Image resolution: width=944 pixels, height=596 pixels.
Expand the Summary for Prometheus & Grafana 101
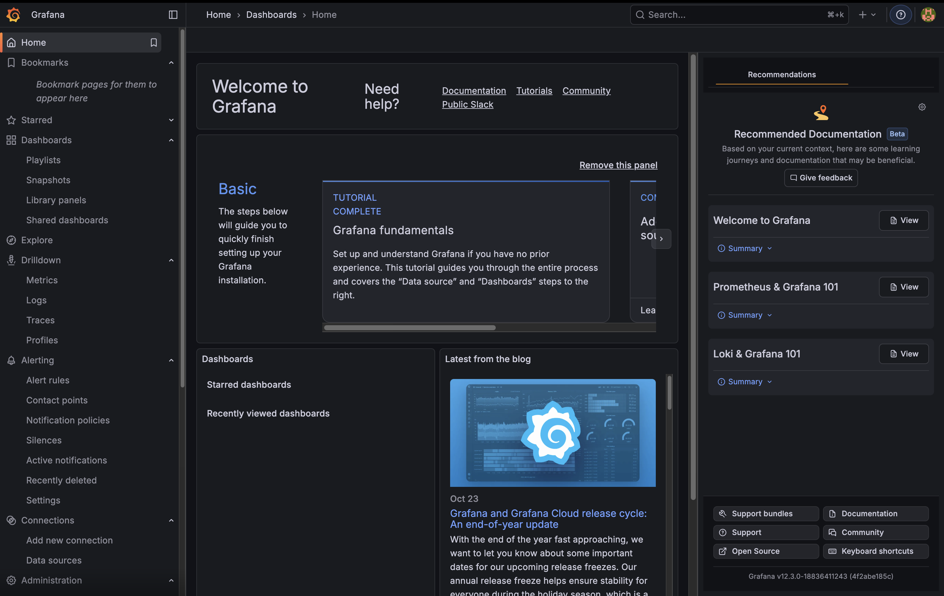point(744,315)
